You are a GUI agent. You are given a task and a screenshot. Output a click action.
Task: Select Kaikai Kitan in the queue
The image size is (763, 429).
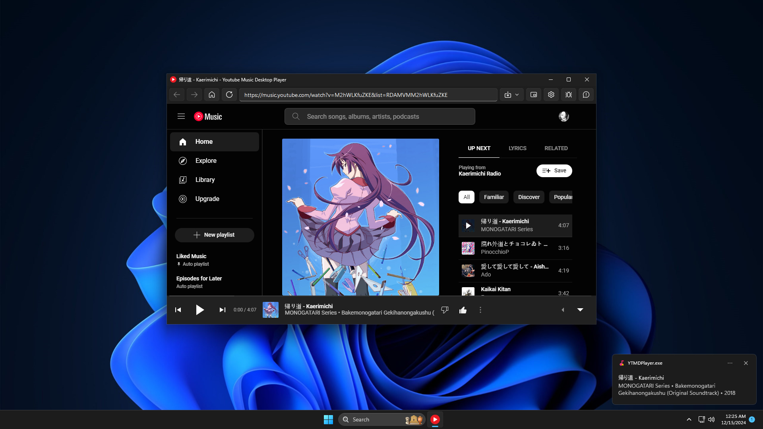pyautogui.click(x=515, y=289)
